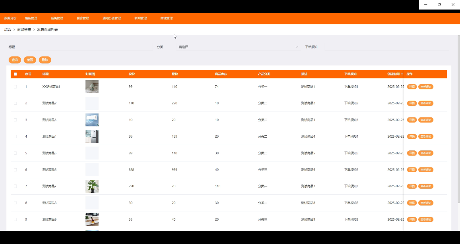The width and height of the screenshot is (460, 244).
Task: Expand the 分类 请选择 dropdown
Action: coord(238,47)
